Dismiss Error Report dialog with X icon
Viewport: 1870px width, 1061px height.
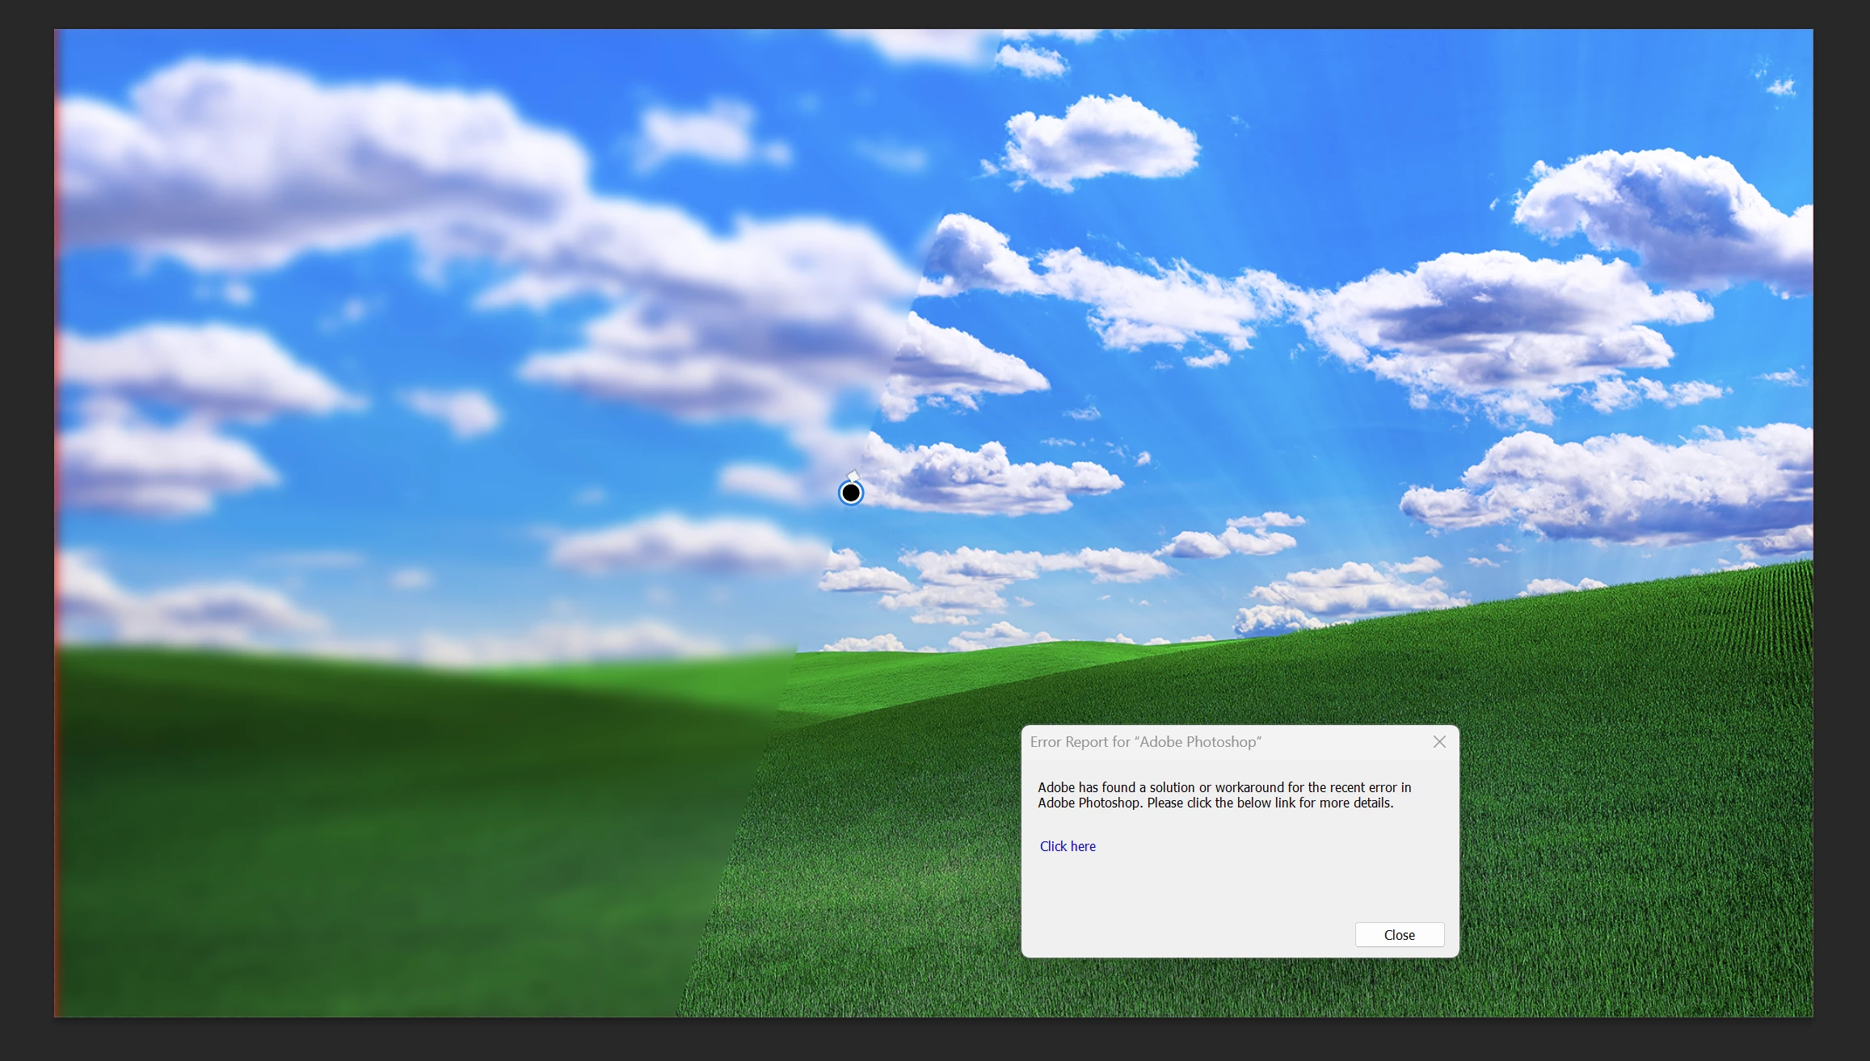tap(1439, 741)
